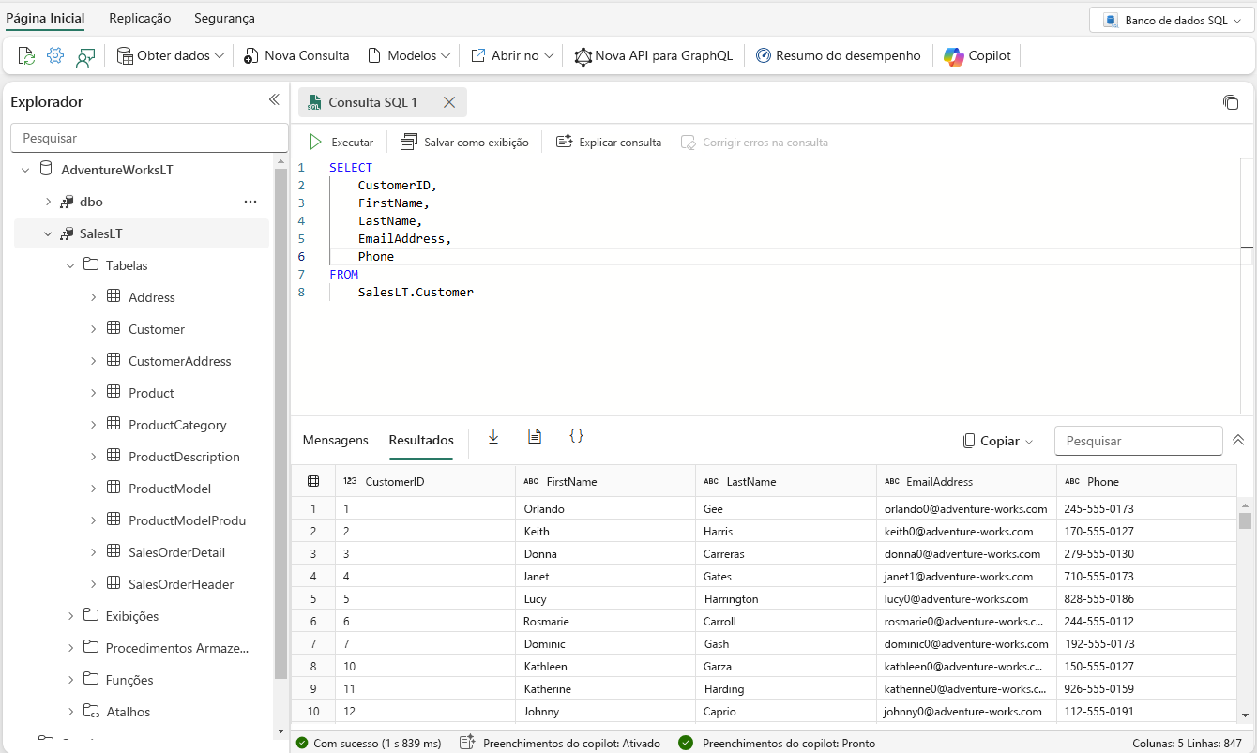Collapse the Tabelas folder
This screenshot has width=1257, height=753.
[x=70, y=265]
